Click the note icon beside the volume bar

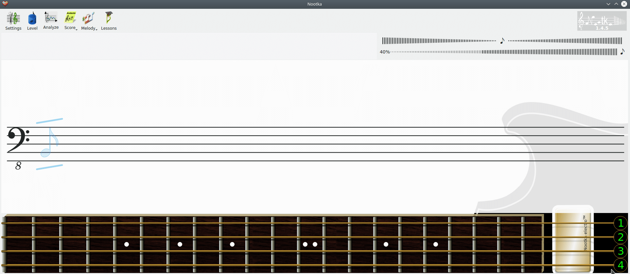pyautogui.click(x=622, y=52)
